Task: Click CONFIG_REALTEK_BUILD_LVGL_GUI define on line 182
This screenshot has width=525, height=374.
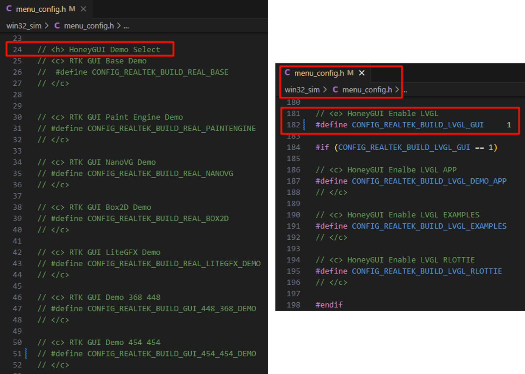Action: (x=400, y=125)
